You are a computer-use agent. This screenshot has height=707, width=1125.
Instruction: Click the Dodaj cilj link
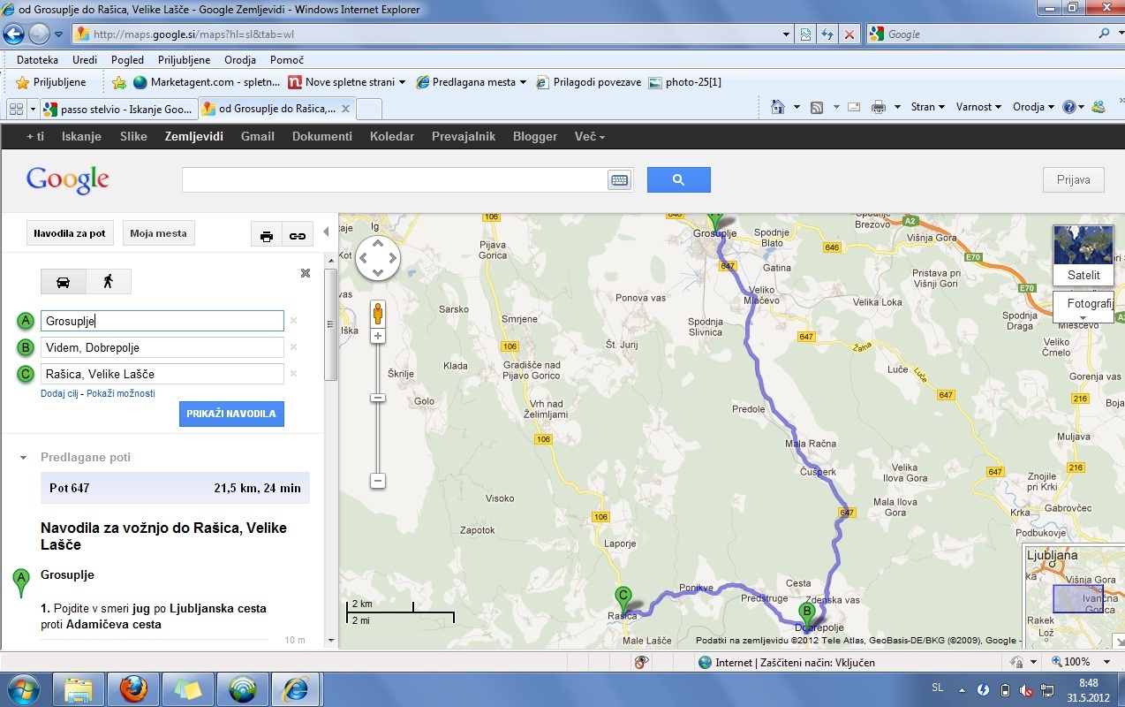(x=59, y=393)
